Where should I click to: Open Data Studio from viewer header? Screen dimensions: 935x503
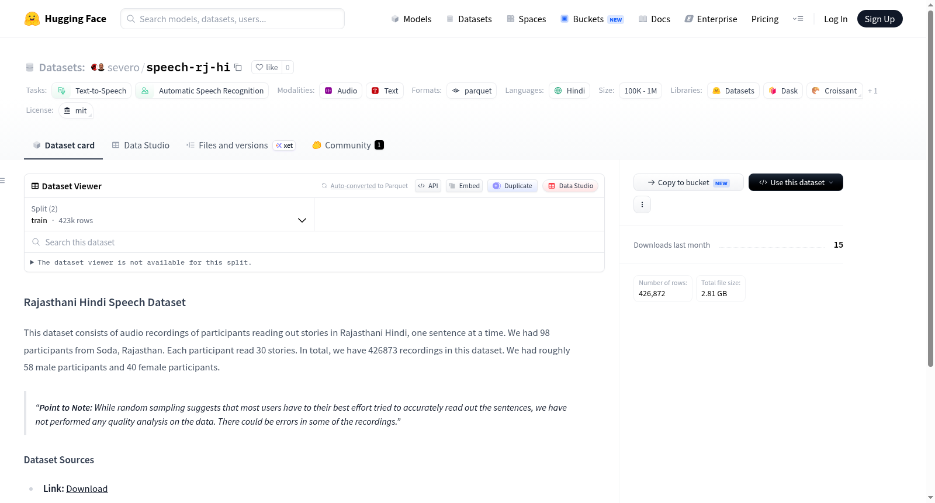[x=570, y=186]
